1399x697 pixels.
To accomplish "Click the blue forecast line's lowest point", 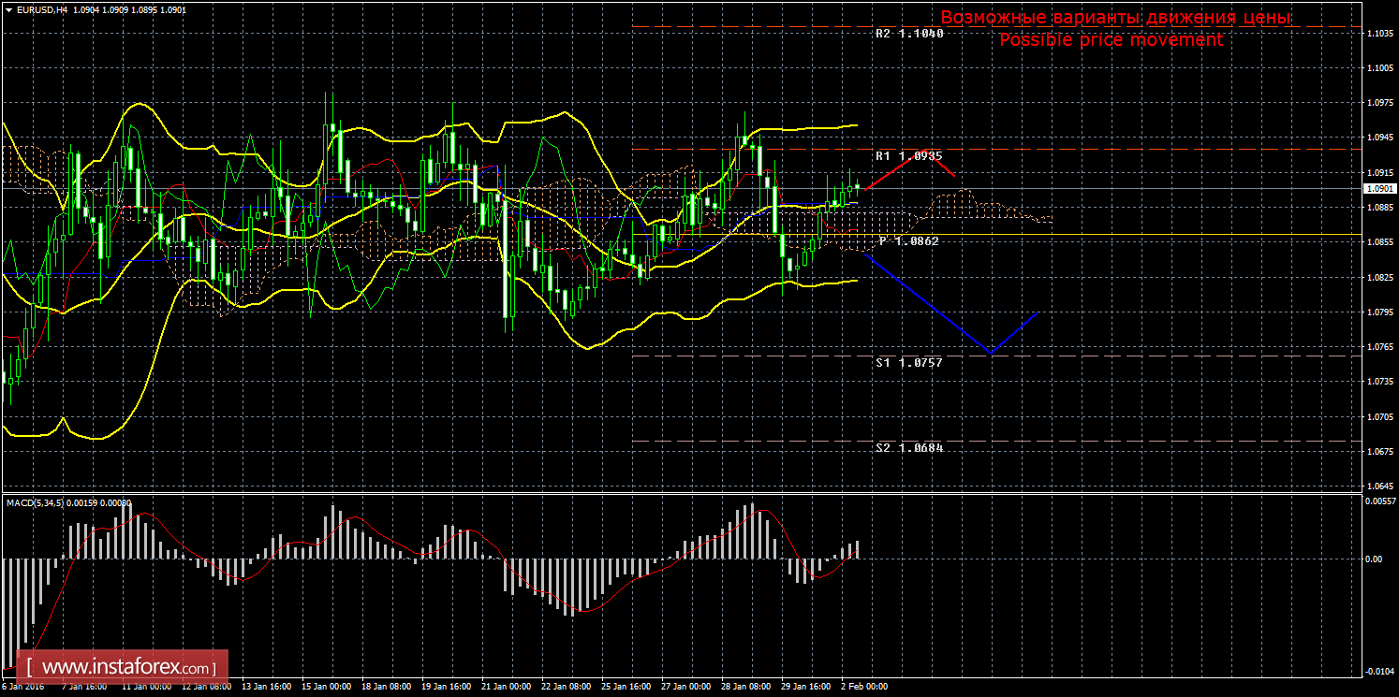I will (x=991, y=353).
